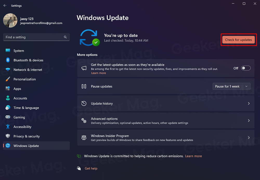Click the "Last checked: Today, 10:44 AM" text
This screenshot has height=180, width=260.
point(126,40)
